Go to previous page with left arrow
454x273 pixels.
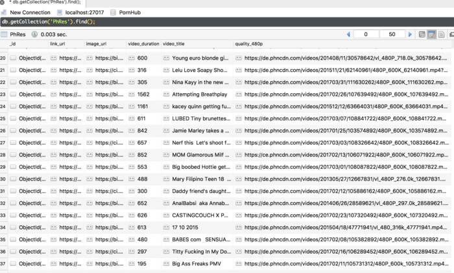348,34
